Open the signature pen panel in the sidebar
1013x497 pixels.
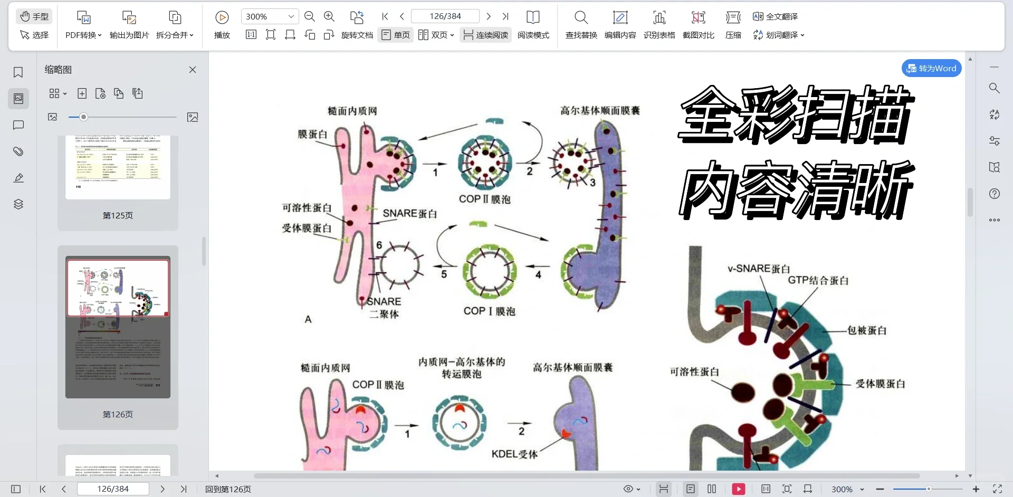pyautogui.click(x=18, y=178)
